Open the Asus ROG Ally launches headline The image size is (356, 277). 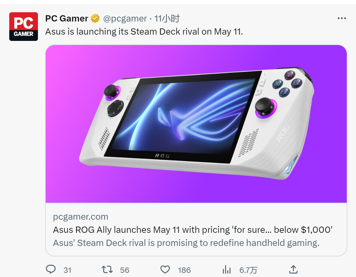coord(193,230)
